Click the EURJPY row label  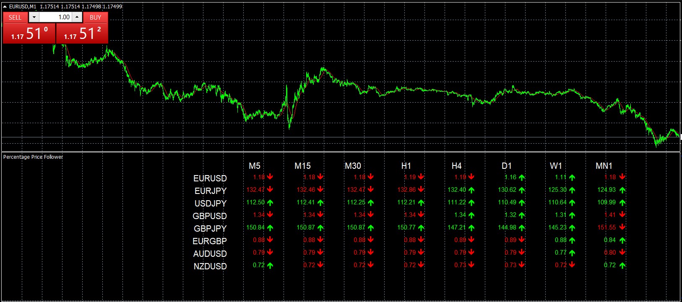(211, 191)
